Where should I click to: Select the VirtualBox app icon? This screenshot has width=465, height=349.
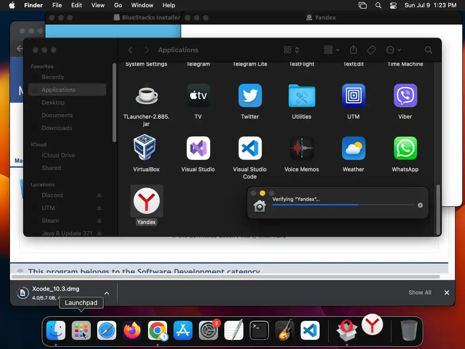point(145,147)
